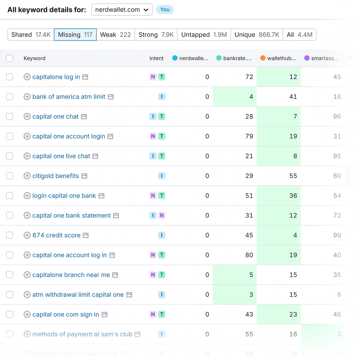Check the box for 674 credit score row

pyautogui.click(x=10, y=235)
